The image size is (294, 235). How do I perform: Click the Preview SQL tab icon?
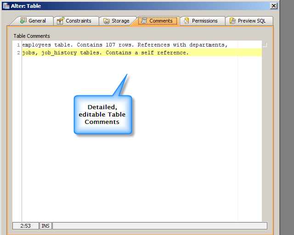(x=232, y=21)
